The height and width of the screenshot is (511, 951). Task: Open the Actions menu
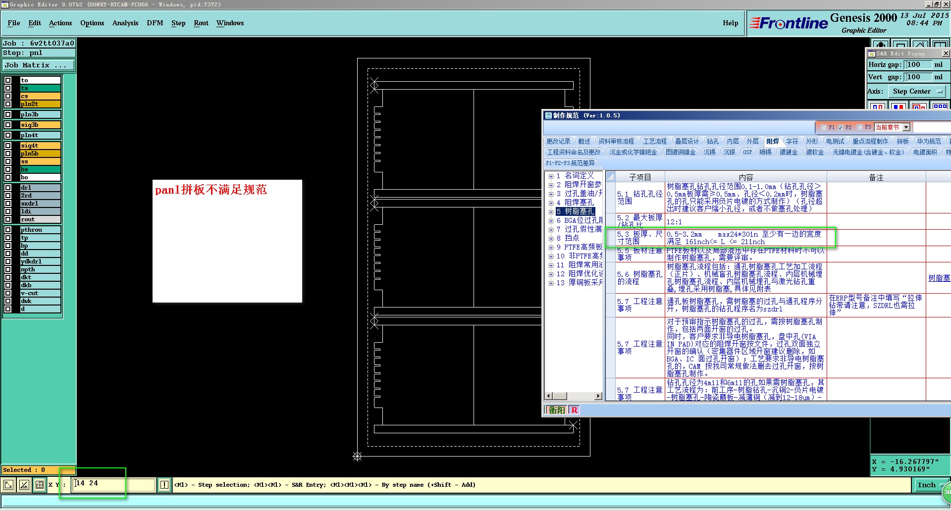click(60, 23)
